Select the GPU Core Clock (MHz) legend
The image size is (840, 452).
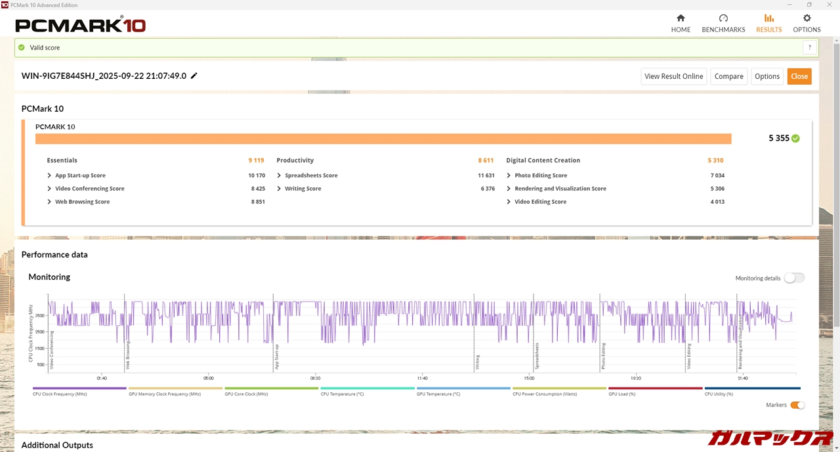pos(272,392)
